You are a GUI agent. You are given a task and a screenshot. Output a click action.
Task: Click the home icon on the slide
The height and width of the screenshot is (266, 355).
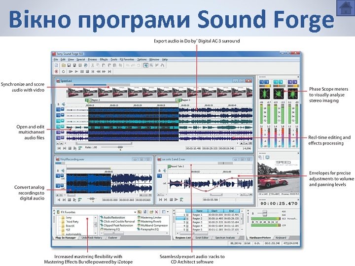[x=345, y=8]
